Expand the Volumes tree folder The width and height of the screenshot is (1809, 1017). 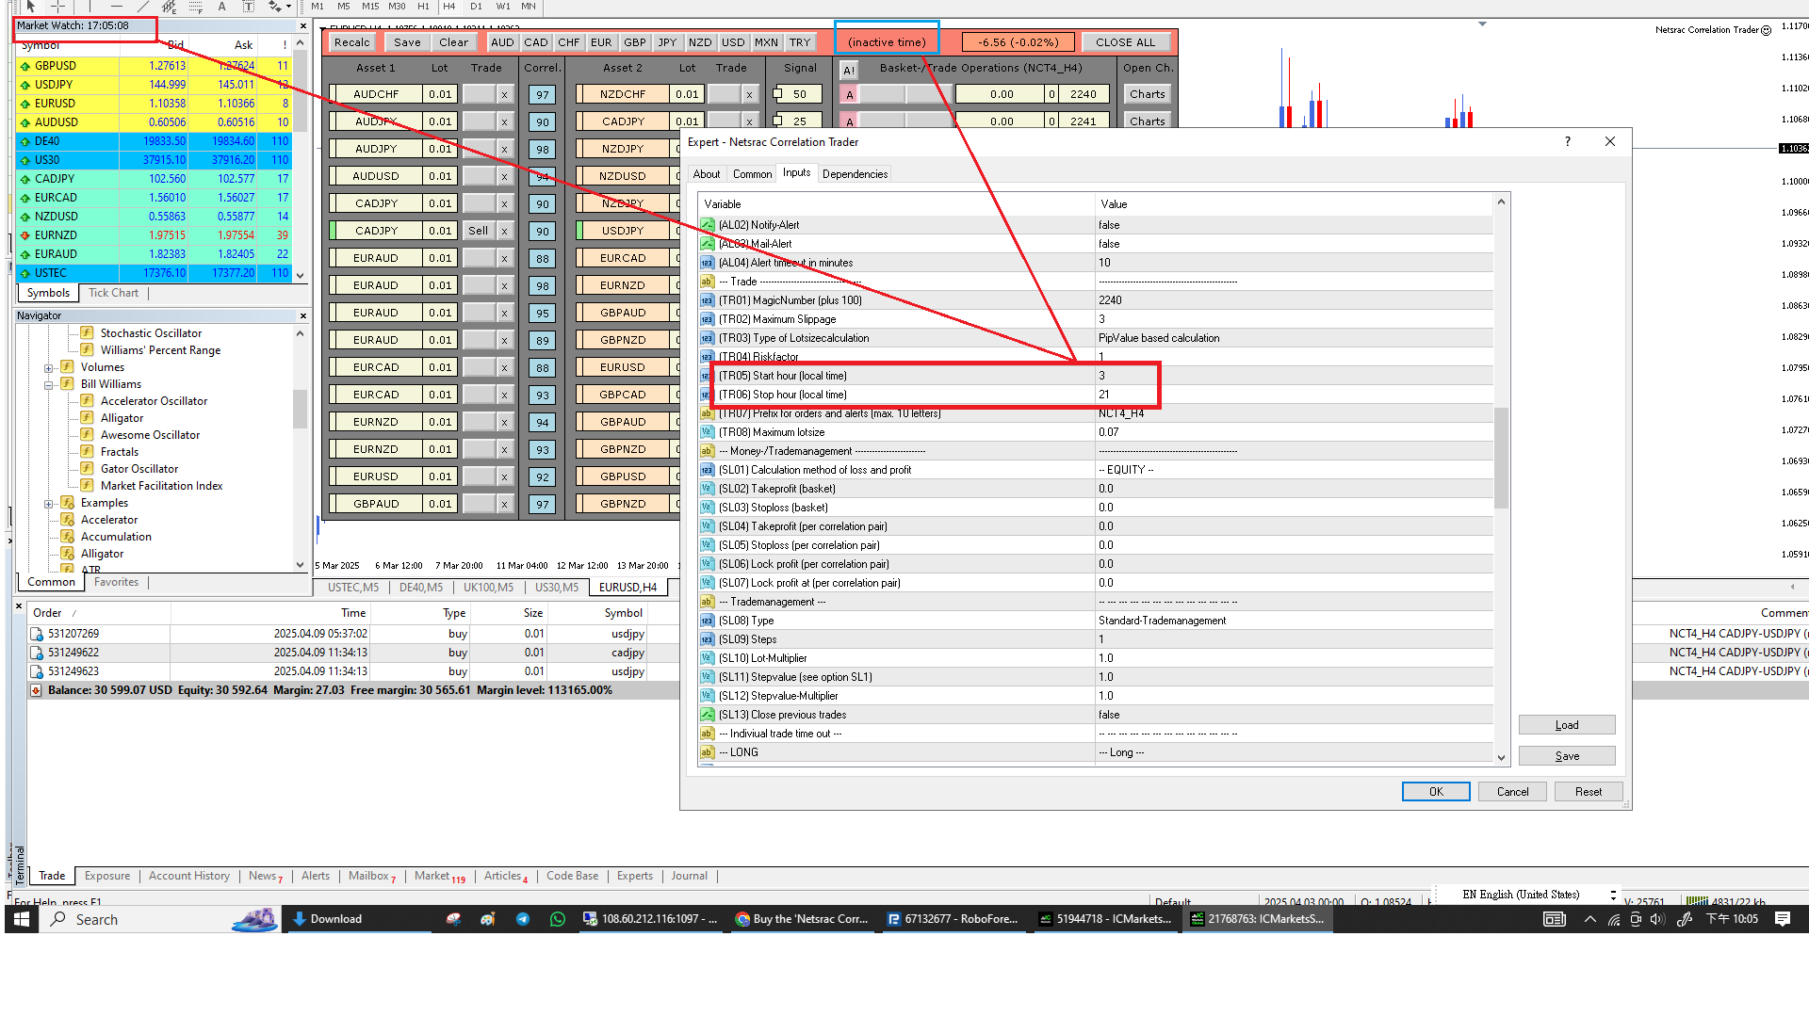click(48, 368)
